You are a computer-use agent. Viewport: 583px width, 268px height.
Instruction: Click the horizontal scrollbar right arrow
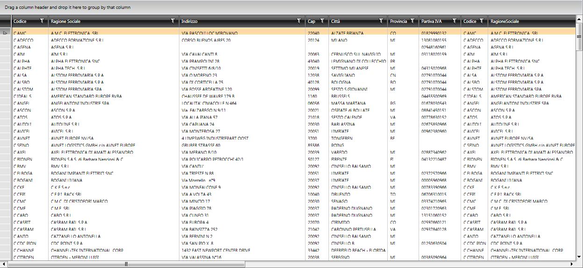tap(572, 264)
